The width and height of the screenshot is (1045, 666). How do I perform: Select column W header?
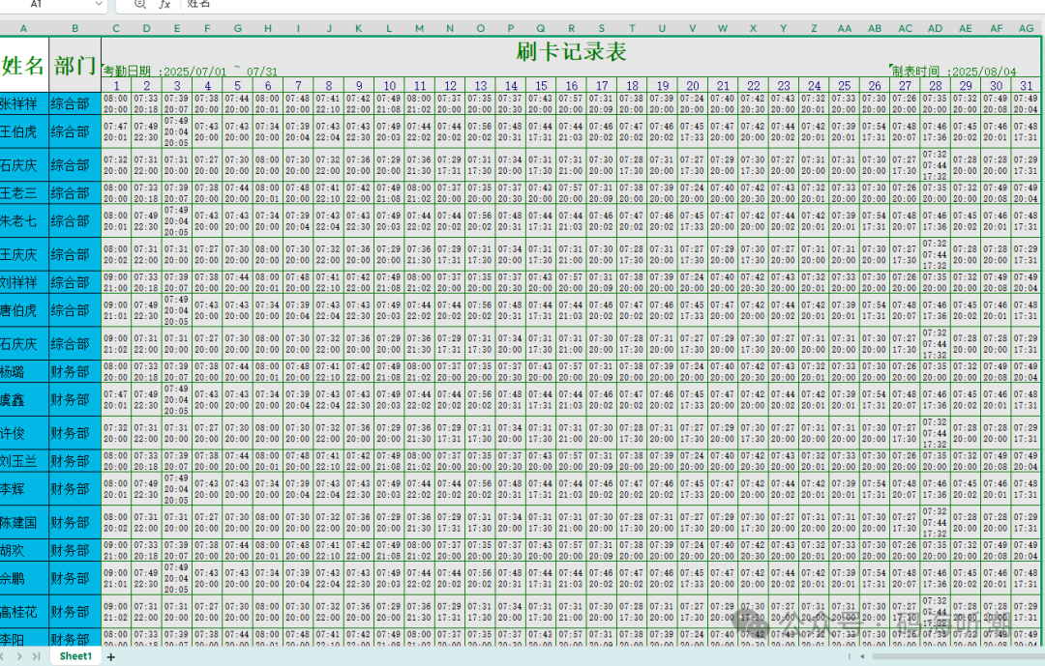click(723, 29)
